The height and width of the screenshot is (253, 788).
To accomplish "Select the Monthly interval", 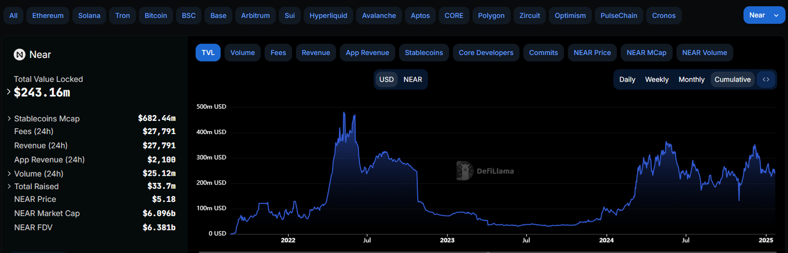I will point(691,80).
